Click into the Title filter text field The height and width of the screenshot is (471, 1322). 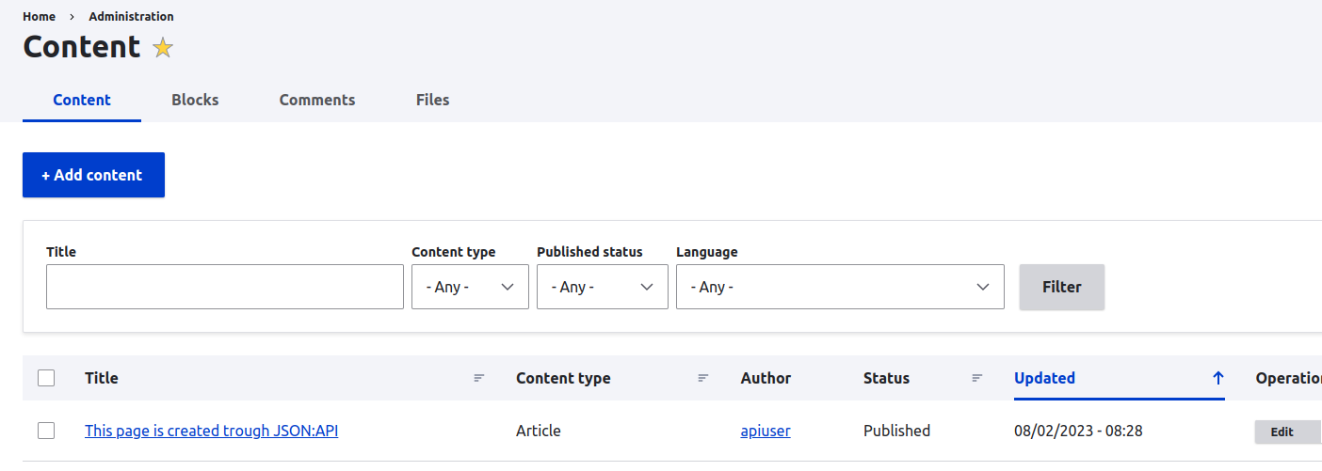224,287
